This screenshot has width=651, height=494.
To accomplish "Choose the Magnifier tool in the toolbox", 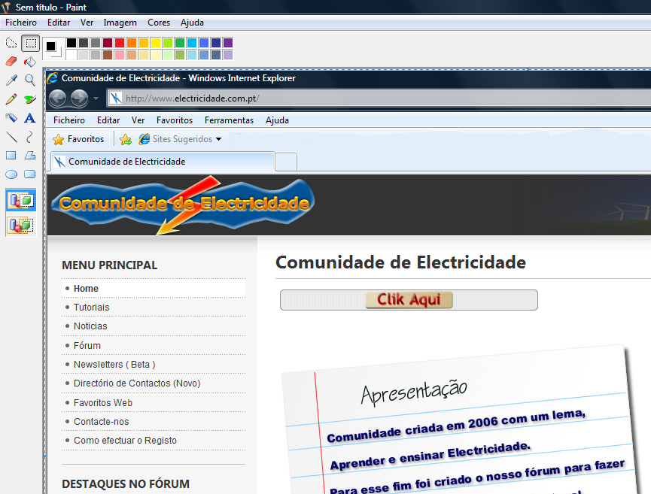I will coord(30,80).
